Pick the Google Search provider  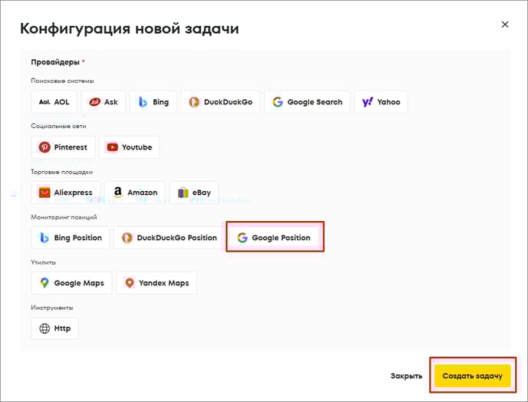tap(307, 102)
